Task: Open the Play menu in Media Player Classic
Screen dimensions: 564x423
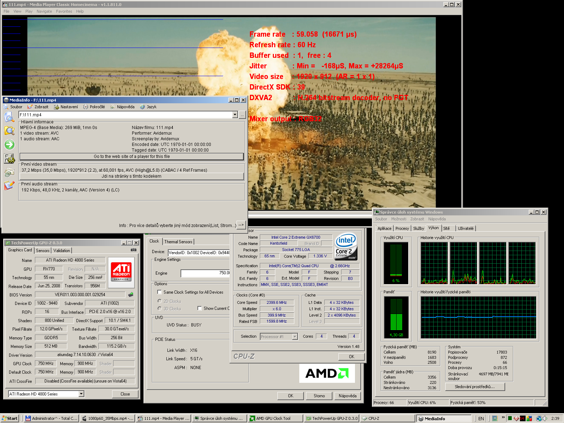Action: pos(29,11)
